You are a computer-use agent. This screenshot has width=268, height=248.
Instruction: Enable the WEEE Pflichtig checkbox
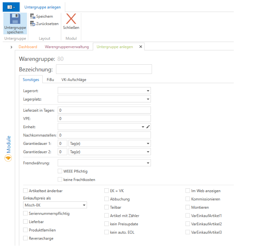[x=60, y=171]
